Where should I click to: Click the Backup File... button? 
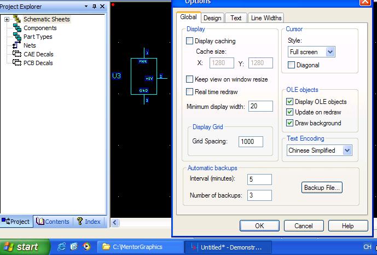(322, 188)
